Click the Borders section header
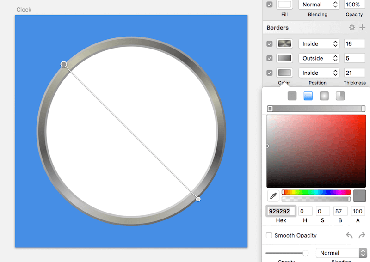The height and width of the screenshot is (262, 370). click(x=277, y=28)
